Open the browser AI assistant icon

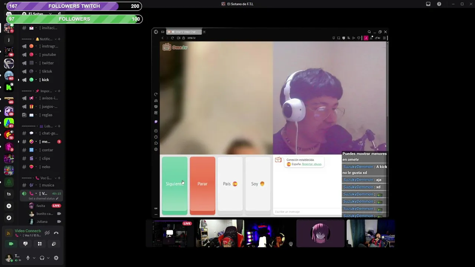tap(378, 38)
